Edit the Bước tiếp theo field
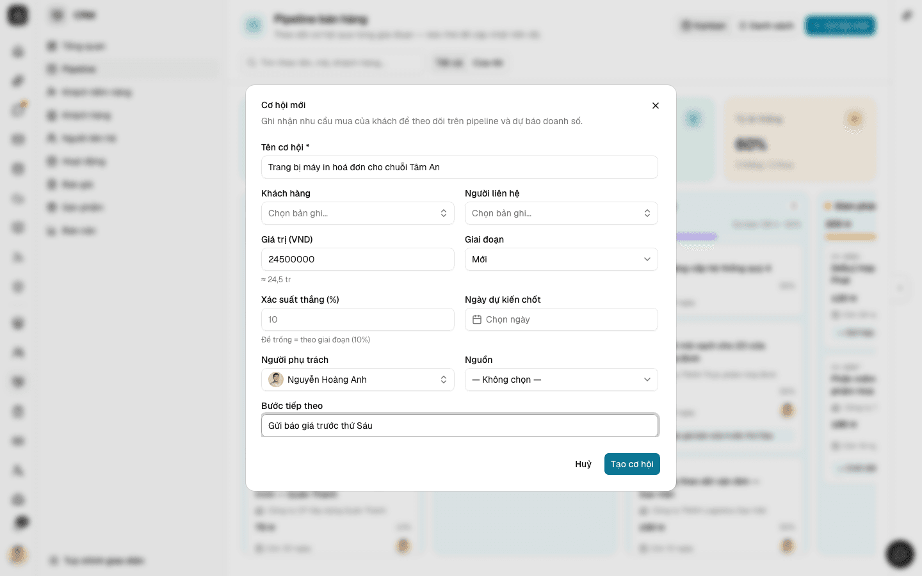 (x=459, y=426)
